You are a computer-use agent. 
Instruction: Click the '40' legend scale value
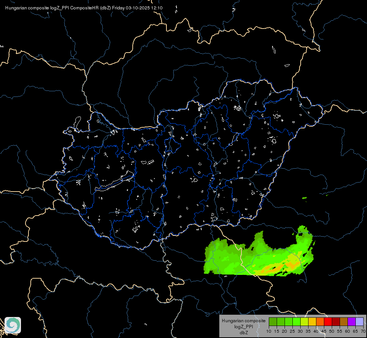click(316, 332)
